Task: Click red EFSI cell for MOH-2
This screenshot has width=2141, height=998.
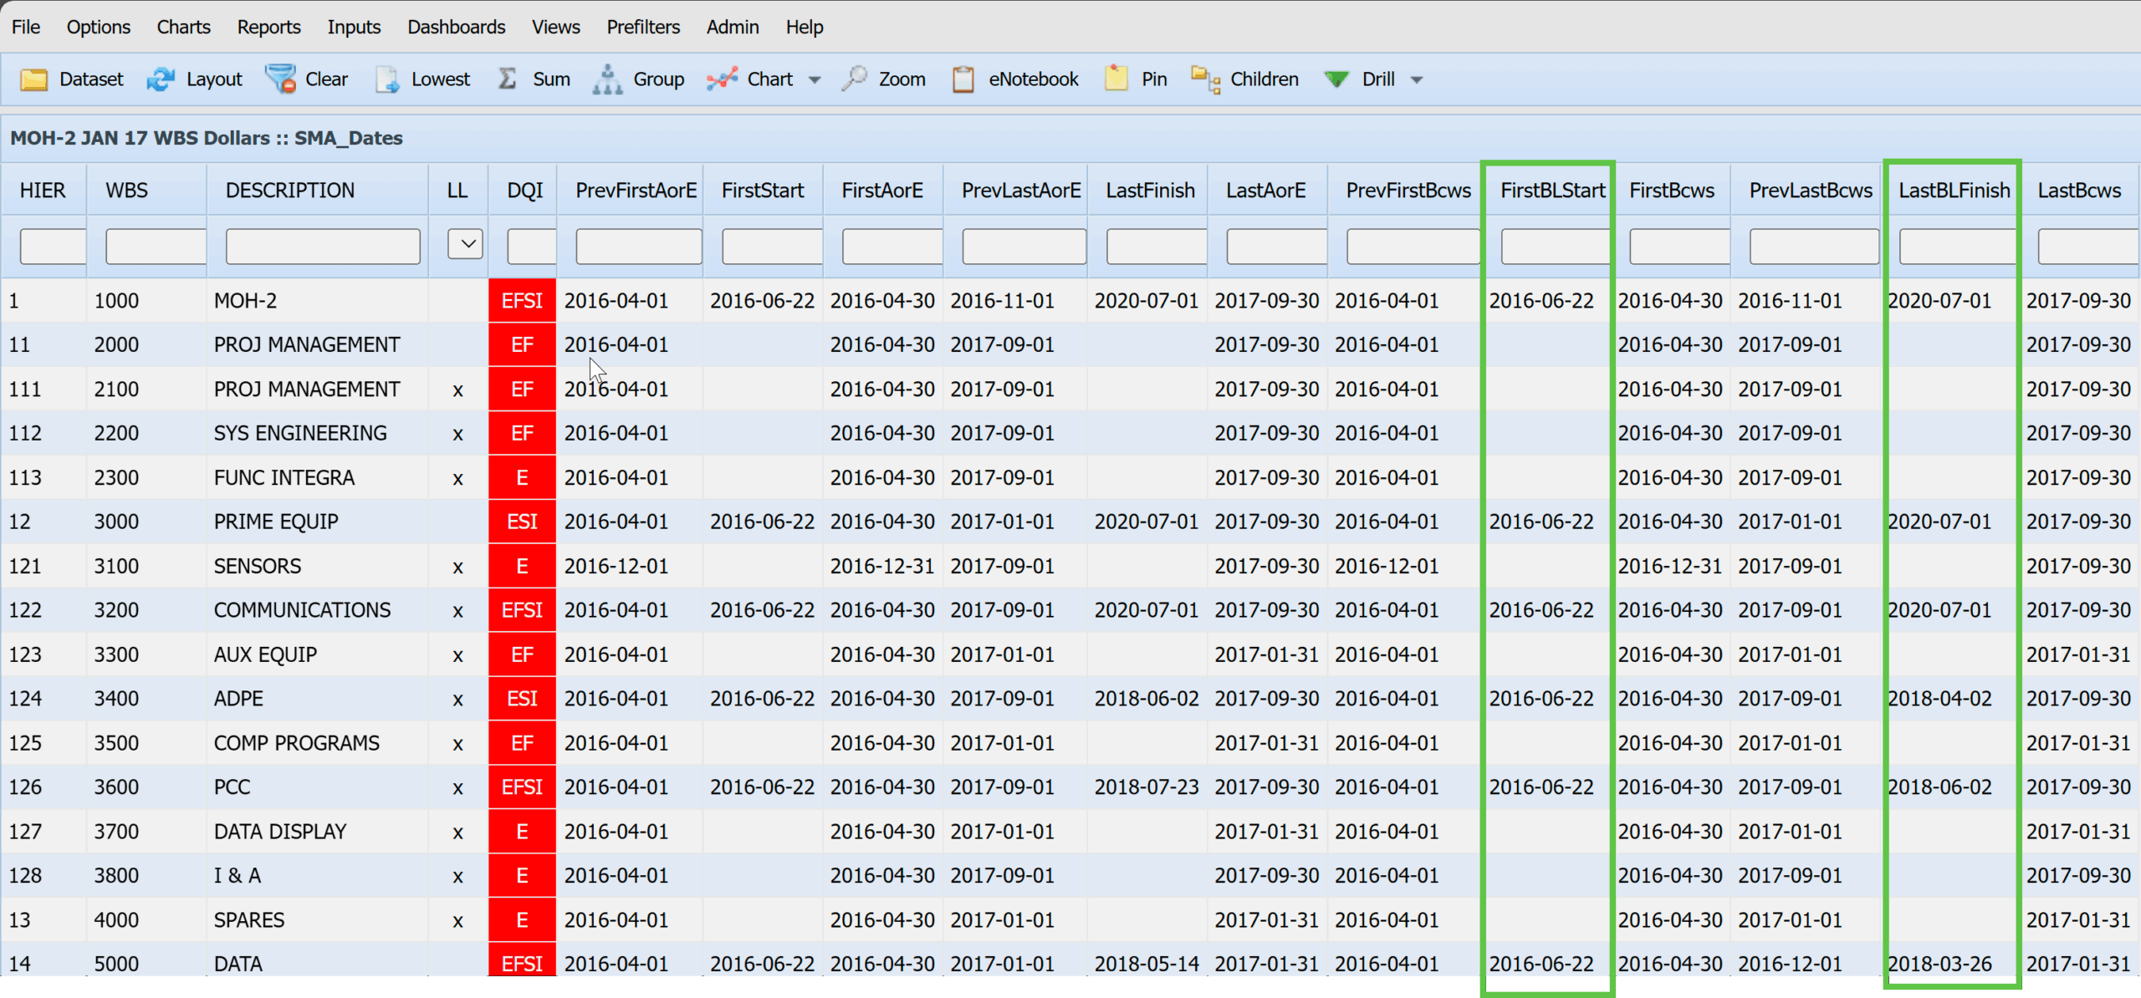Action: coord(522,301)
